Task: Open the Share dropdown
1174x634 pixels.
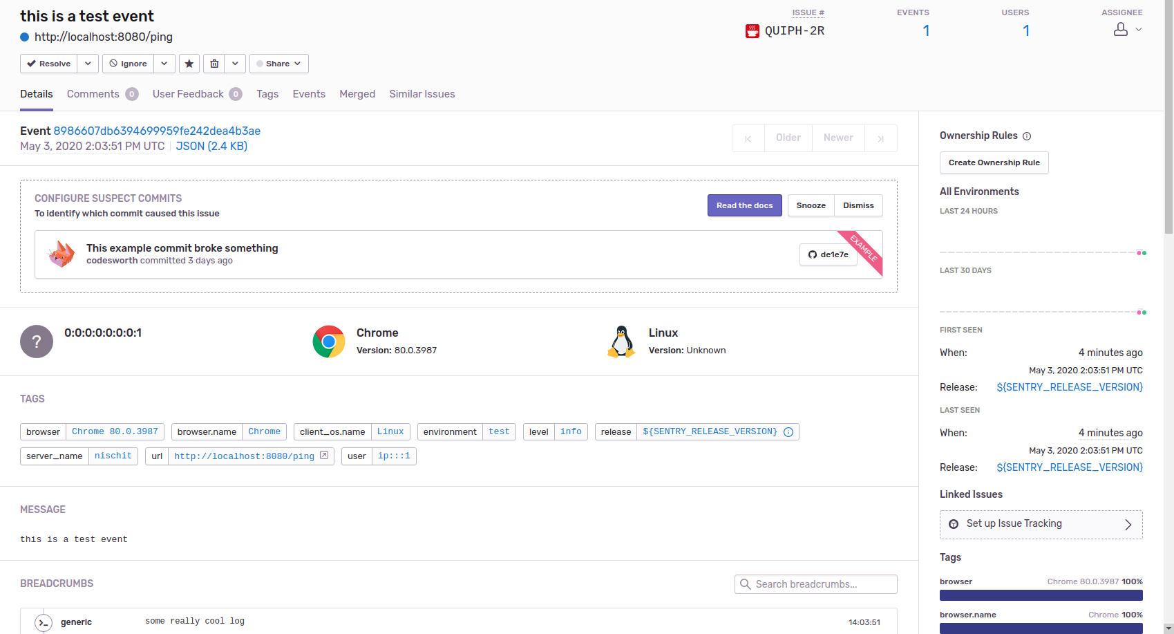Action: pyautogui.click(x=279, y=64)
